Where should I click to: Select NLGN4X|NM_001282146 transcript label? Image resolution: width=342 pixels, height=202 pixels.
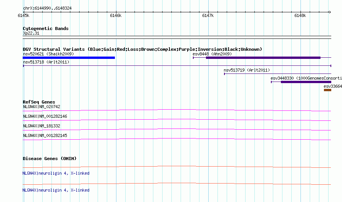(45, 117)
